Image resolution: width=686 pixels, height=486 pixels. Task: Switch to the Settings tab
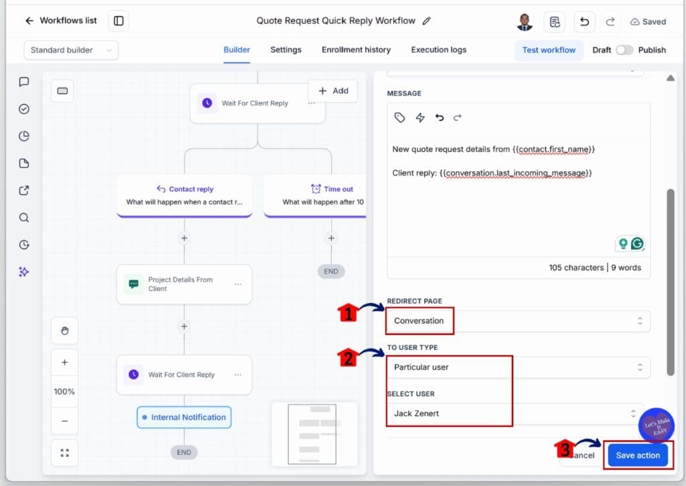pos(285,50)
